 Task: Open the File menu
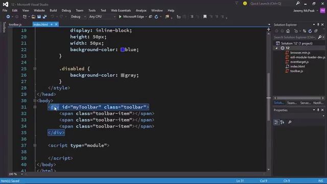(5, 10)
